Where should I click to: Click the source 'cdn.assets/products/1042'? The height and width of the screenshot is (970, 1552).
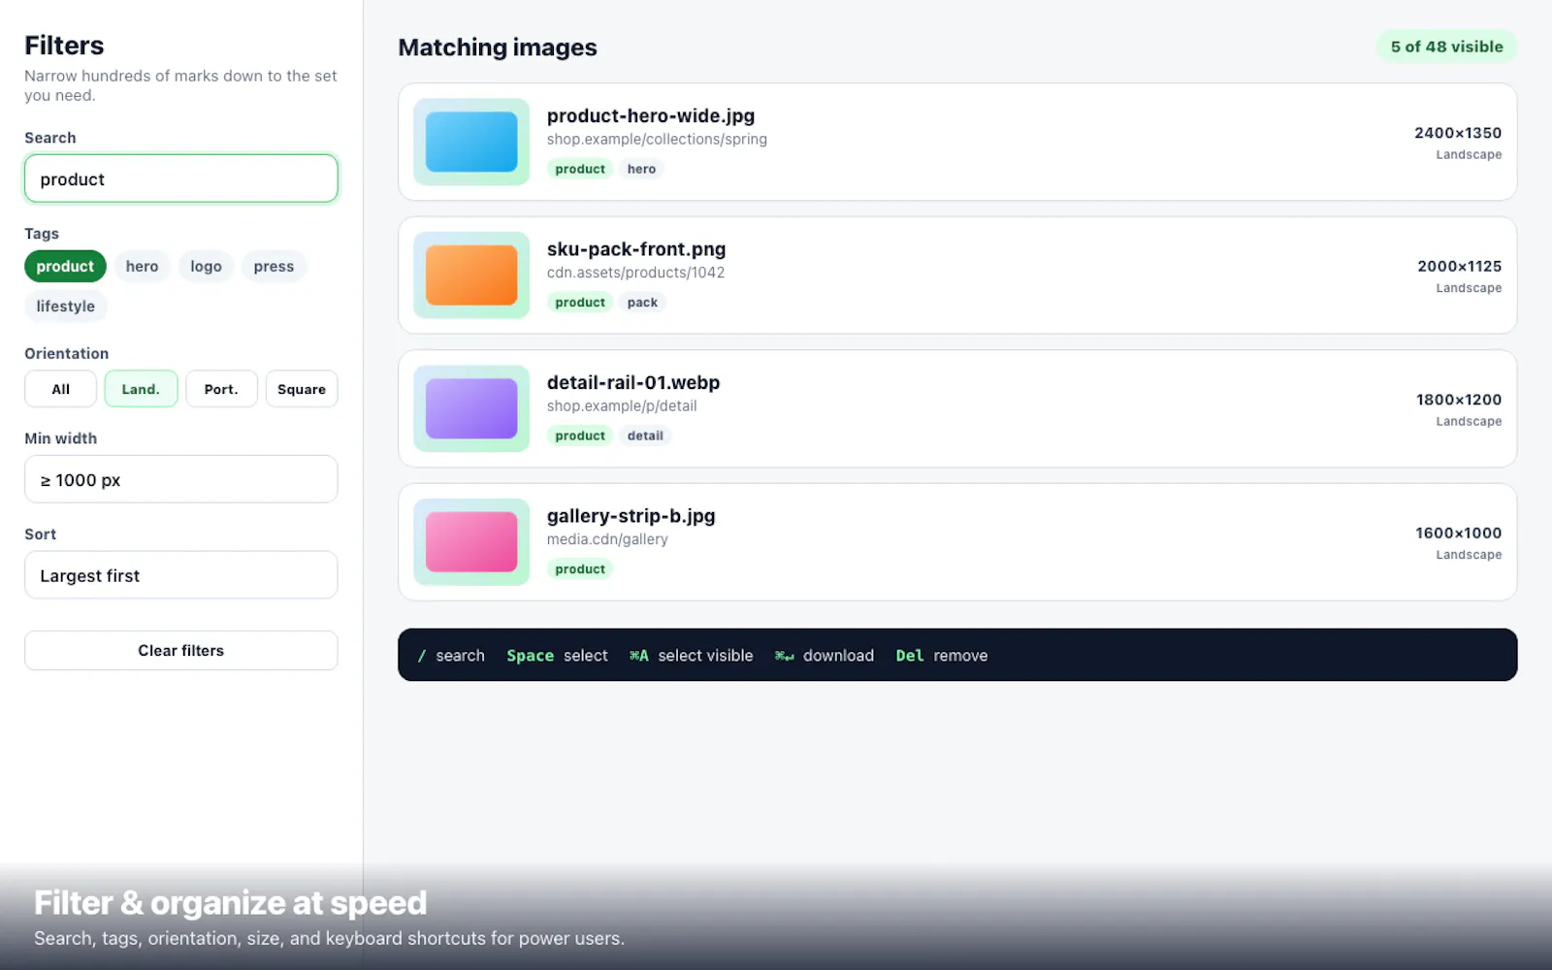pos(635,273)
